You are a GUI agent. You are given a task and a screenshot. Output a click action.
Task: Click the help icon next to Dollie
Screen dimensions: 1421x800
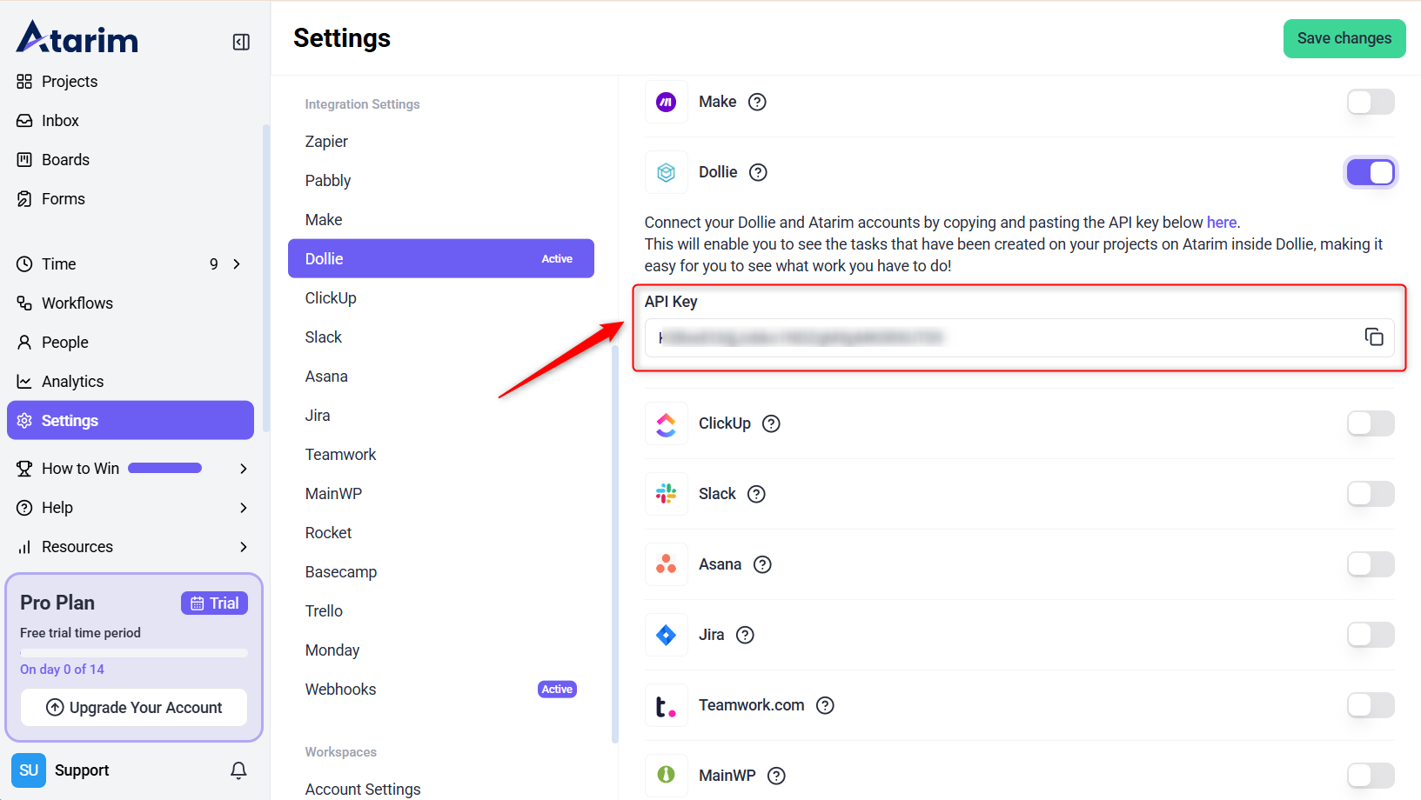click(758, 172)
